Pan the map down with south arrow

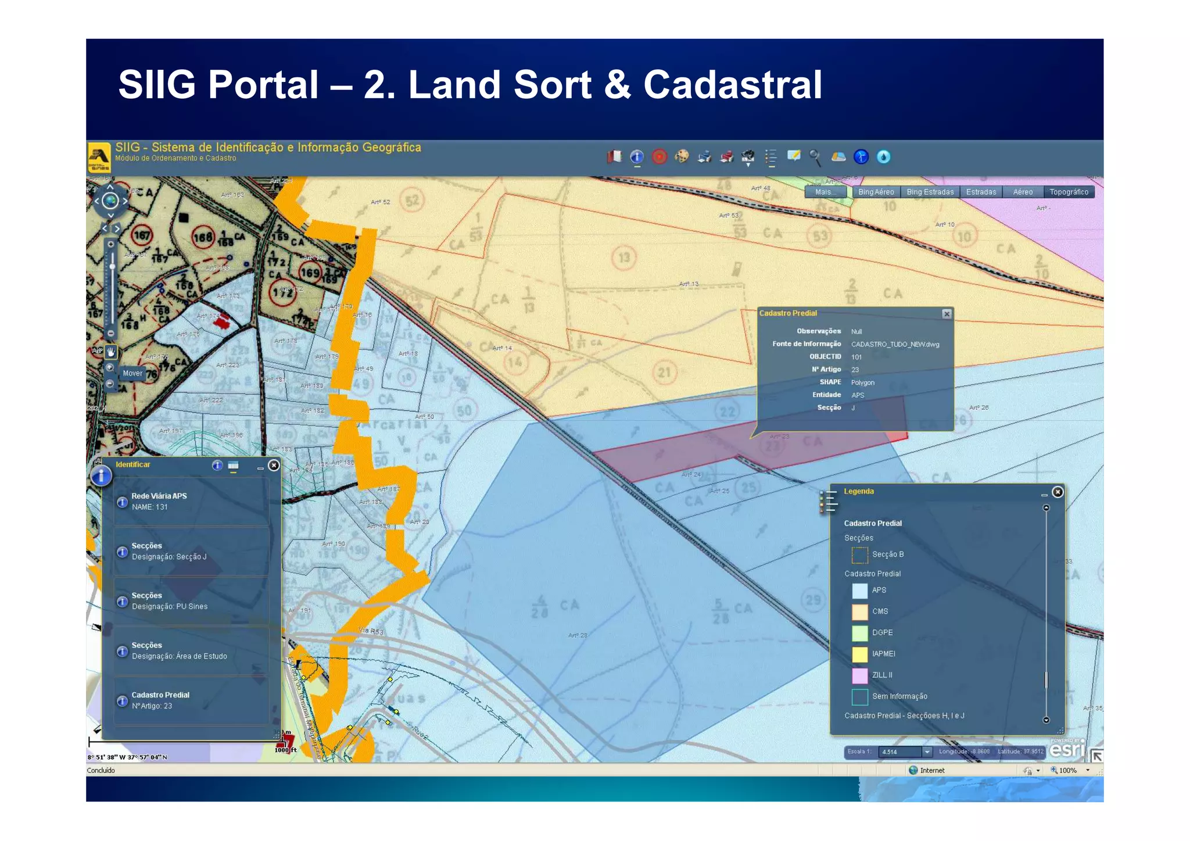tap(110, 215)
